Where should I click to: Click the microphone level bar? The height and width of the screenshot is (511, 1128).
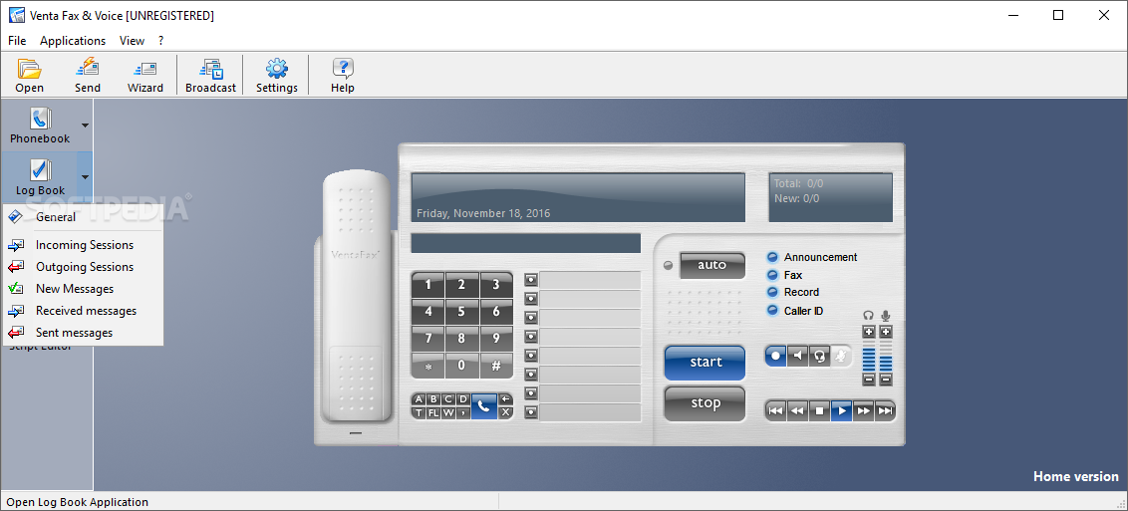886,356
